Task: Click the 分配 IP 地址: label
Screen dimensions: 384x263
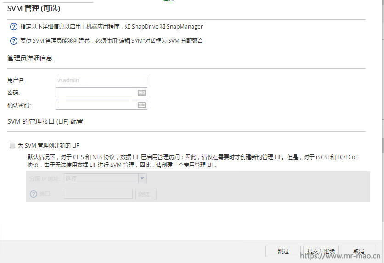Action: tap(45, 179)
